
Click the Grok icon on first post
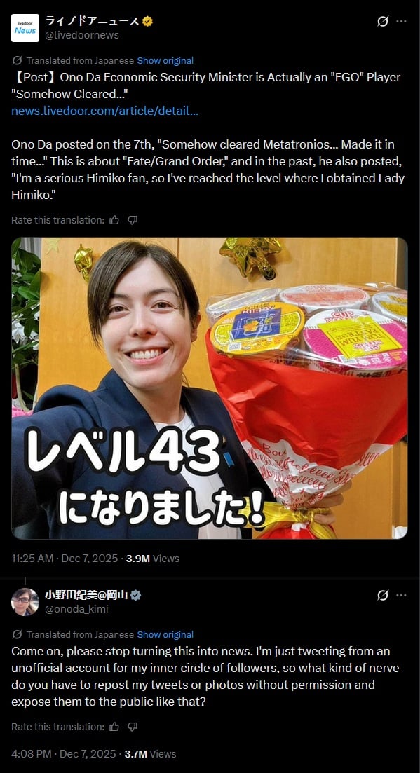[x=383, y=21]
